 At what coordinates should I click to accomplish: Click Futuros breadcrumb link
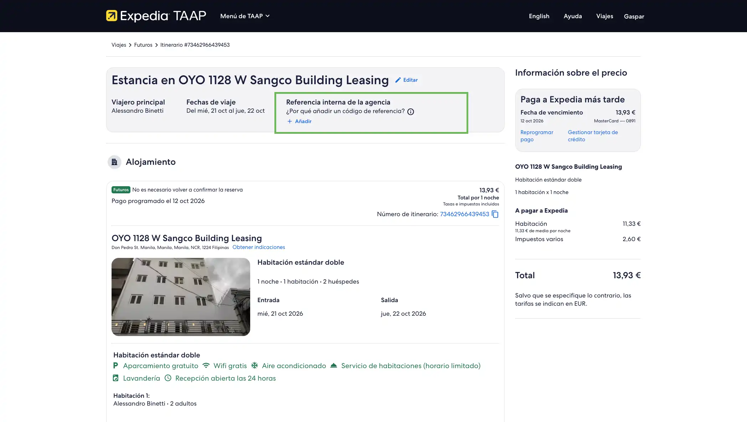[143, 45]
